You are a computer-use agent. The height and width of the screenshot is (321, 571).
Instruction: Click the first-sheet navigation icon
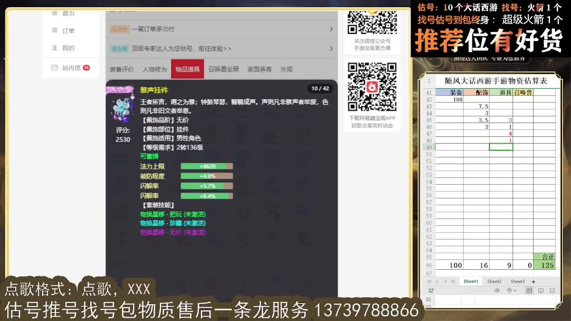pyautogui.click(x=430, y=281)
